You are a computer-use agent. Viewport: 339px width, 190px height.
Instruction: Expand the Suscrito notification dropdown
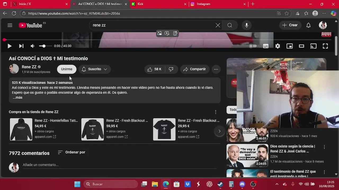click(x=95, y=69)
